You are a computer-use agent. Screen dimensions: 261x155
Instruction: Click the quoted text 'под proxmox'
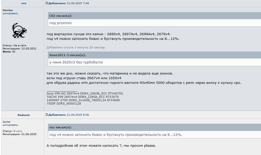point(61,23)
